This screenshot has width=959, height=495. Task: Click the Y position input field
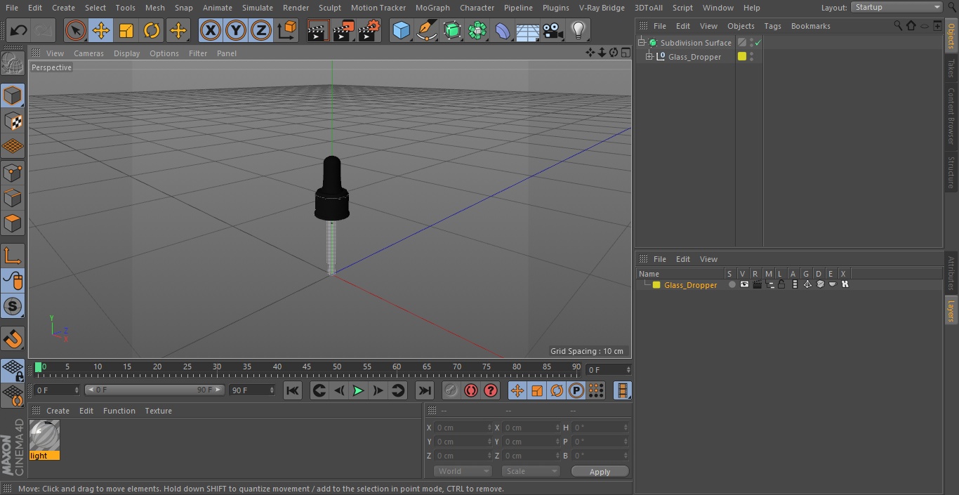click(463, 442)
